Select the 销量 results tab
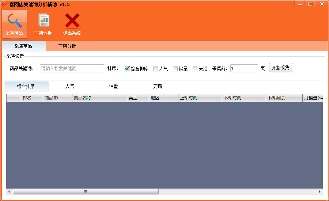Screen dimensions: 329x201 114,87
